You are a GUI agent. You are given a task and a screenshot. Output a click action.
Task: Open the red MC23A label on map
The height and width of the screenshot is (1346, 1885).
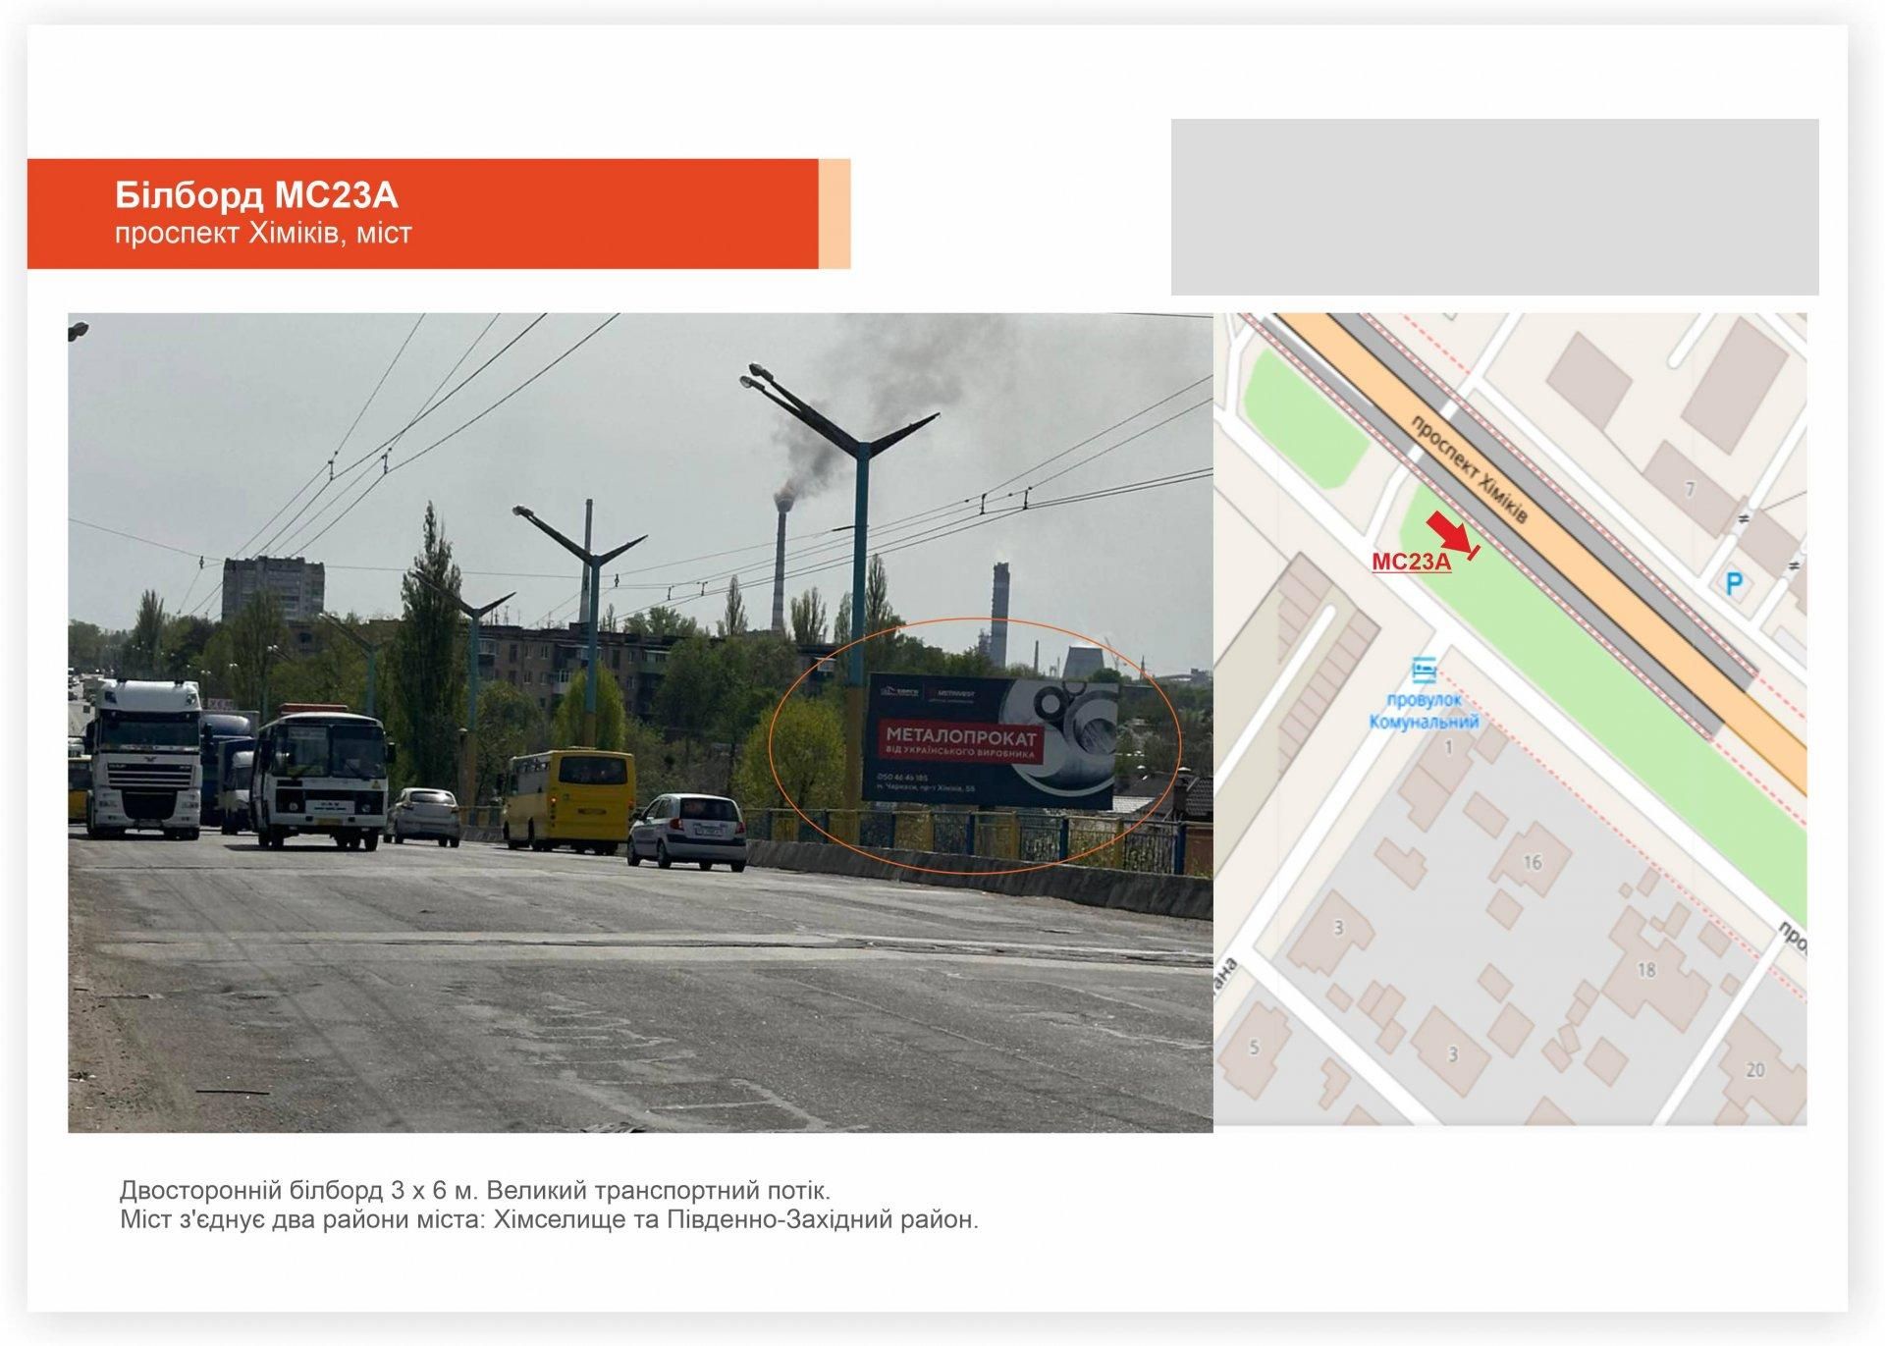(x=1411, y=563)
